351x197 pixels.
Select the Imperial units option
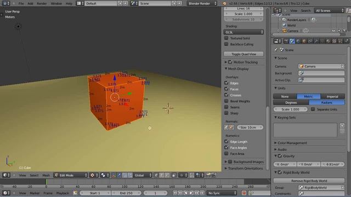point(332,96)
